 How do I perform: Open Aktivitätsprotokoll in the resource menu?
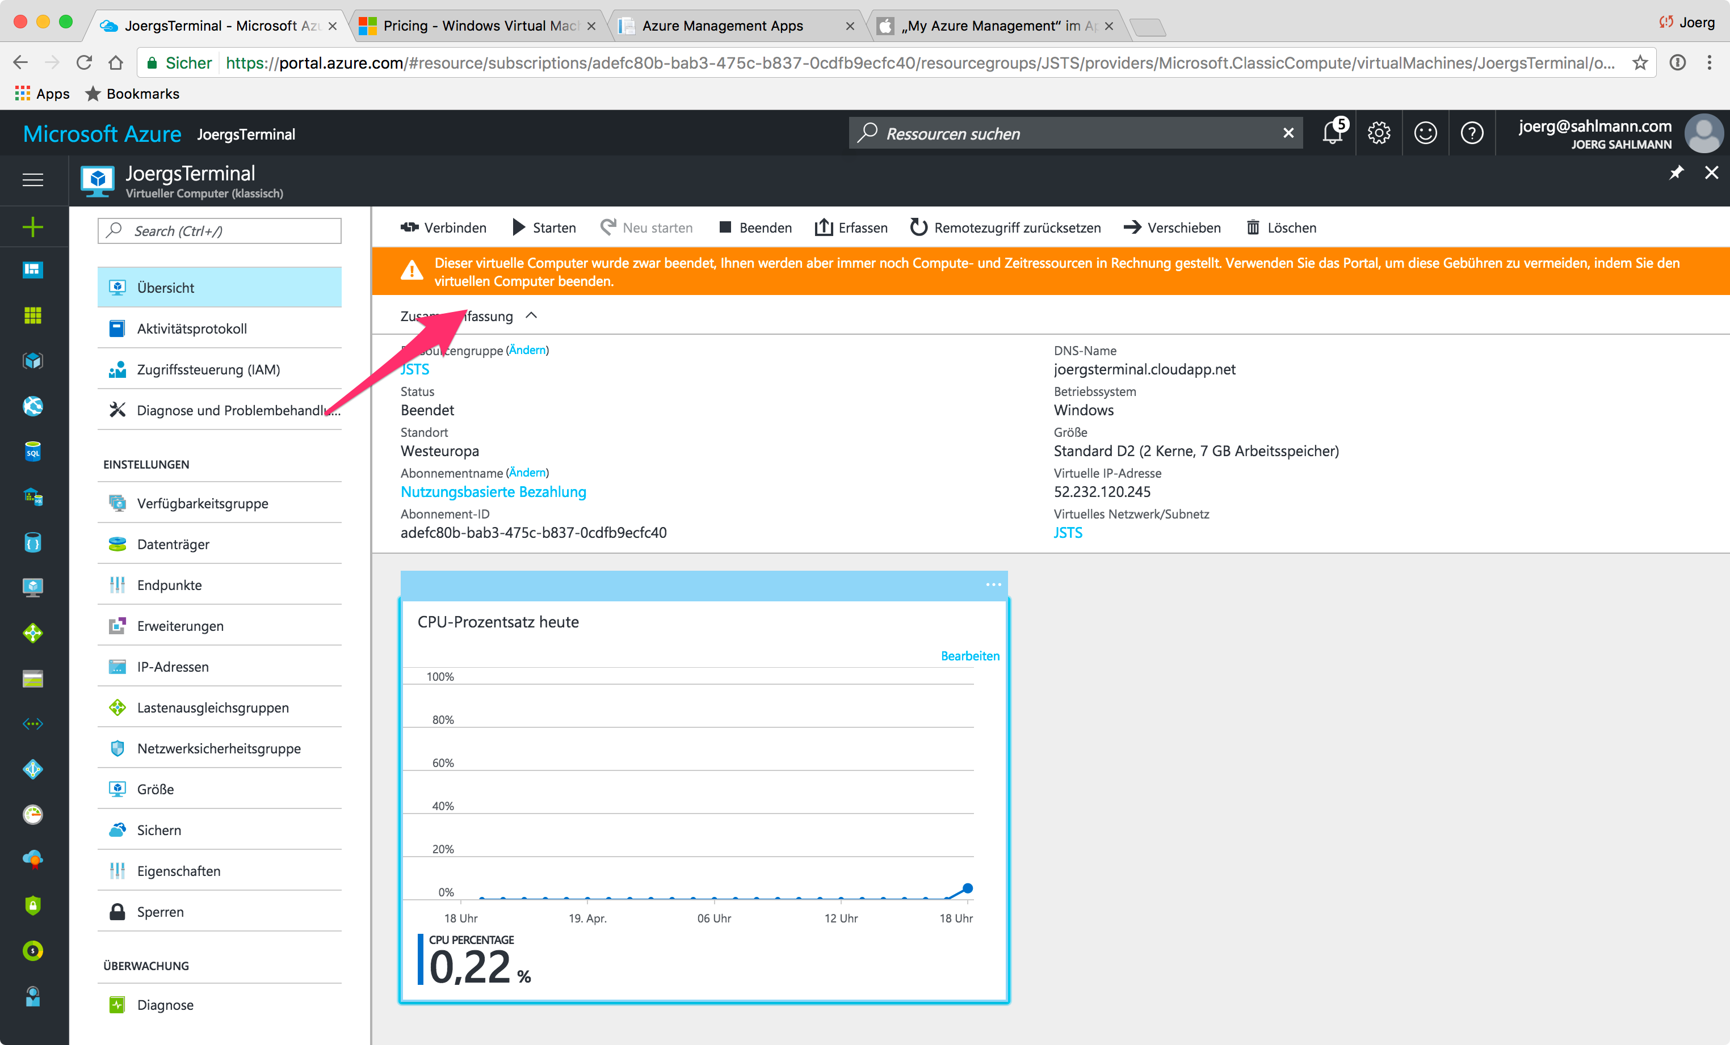[x=219, y=328]
